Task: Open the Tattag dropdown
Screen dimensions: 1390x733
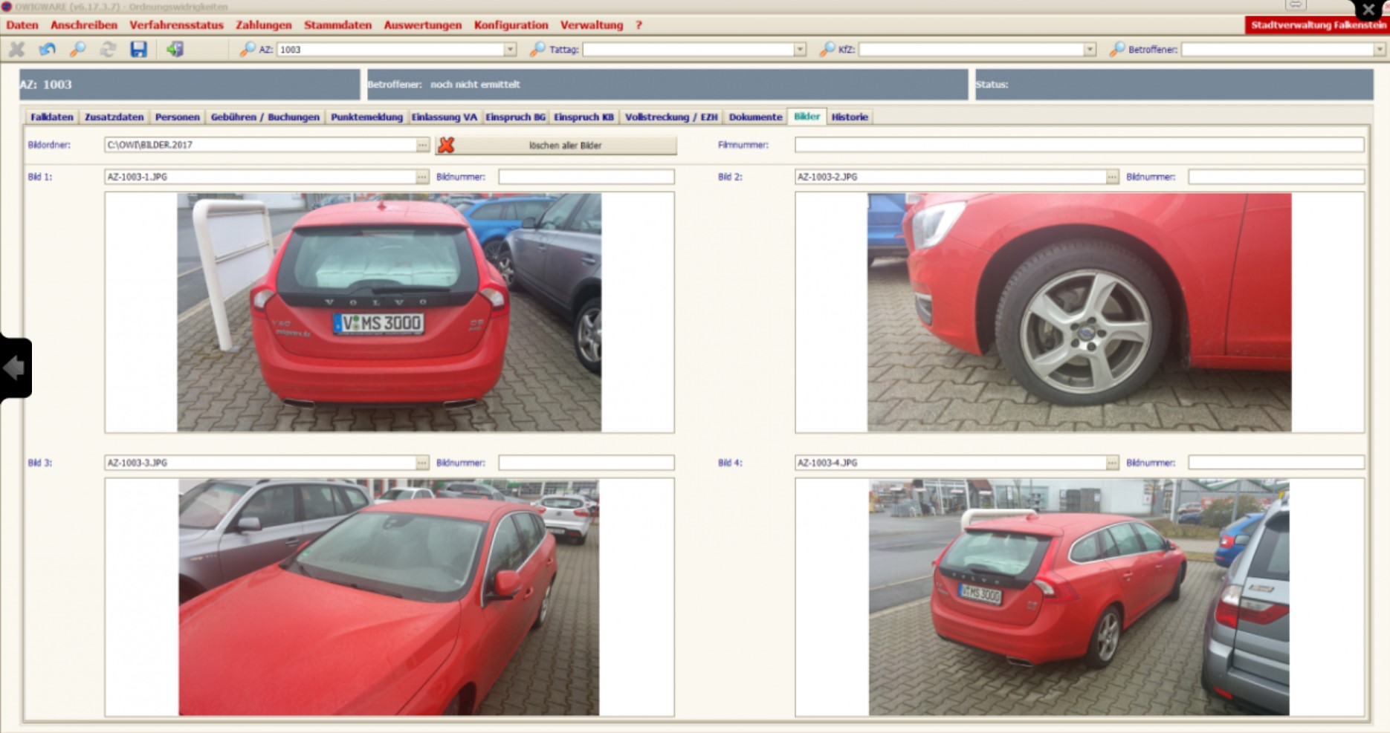Action: 800,50
